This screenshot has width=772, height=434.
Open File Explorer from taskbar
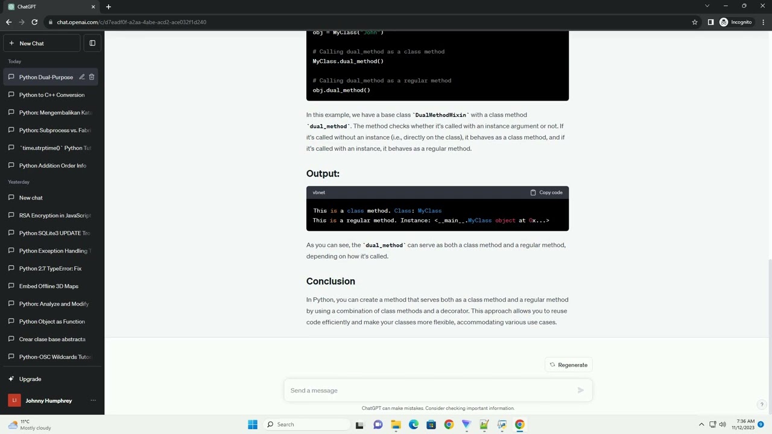[396, 424]
